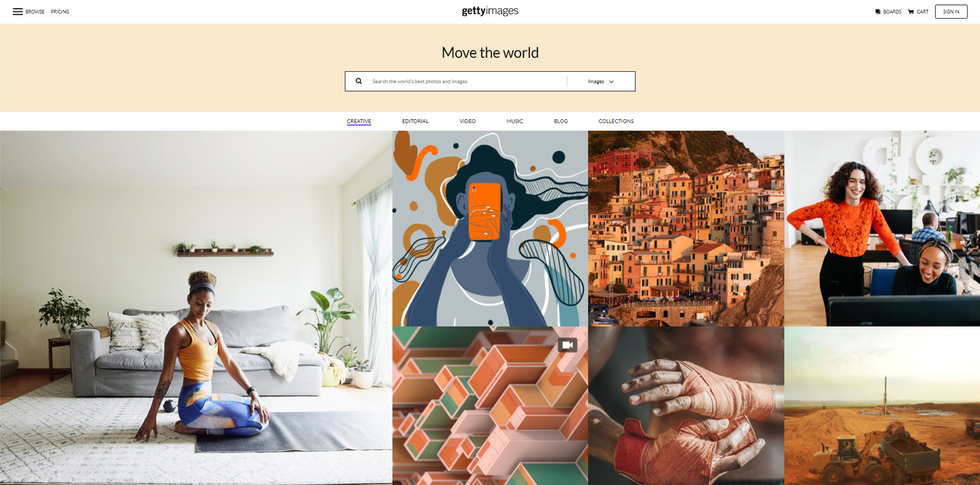Expand the Images search type dropdown
Screen dimensions: 980x485
tap(601, 82)
